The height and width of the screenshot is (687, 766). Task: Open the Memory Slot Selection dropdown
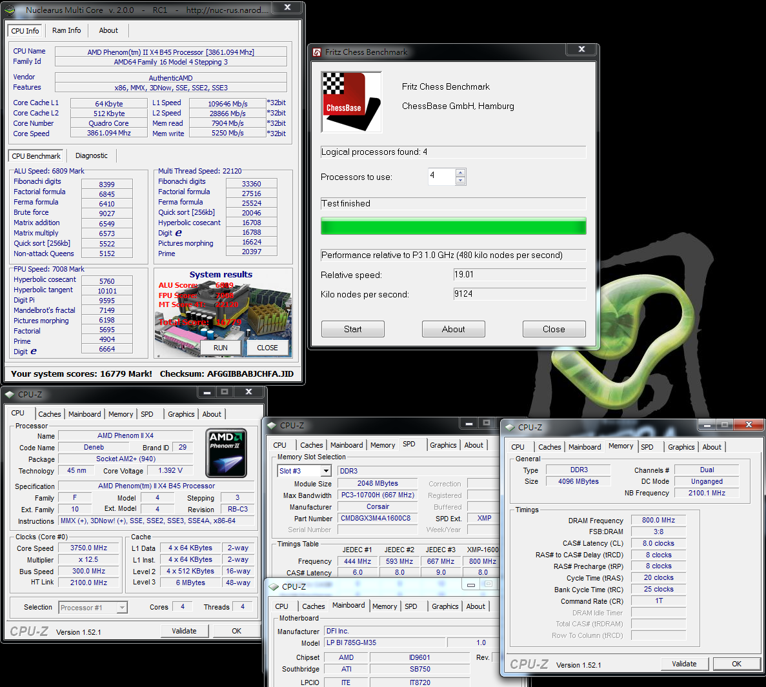(x=326, y=471)
